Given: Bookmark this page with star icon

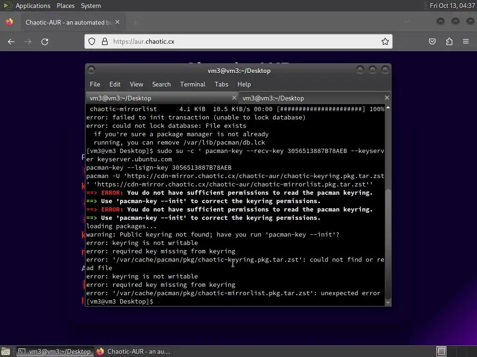Looking at the screenshot, I should tap(385, 41).
